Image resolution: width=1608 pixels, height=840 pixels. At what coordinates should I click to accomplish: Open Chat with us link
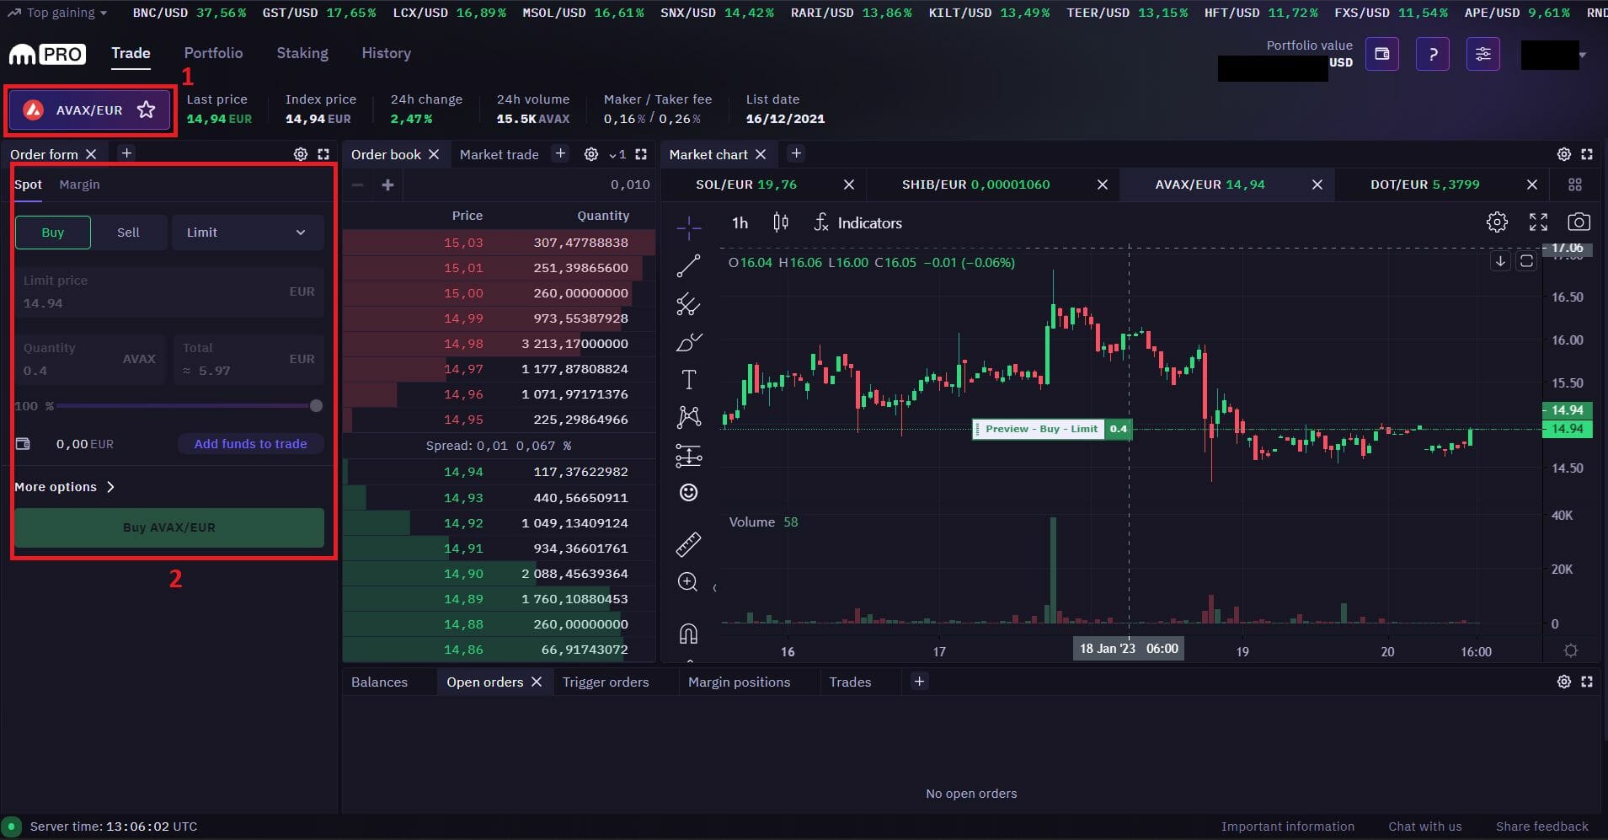tap(1424, 827)
